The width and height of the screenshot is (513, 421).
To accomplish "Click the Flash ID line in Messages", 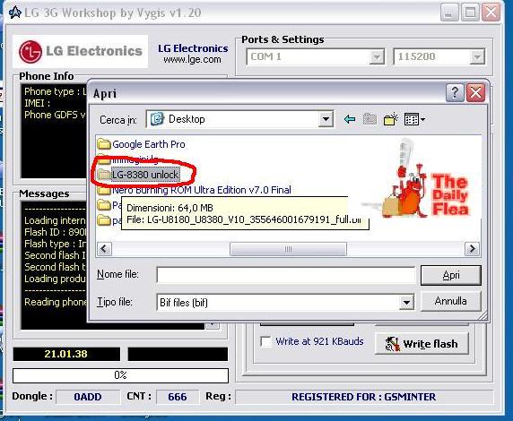I will (55, 232).
